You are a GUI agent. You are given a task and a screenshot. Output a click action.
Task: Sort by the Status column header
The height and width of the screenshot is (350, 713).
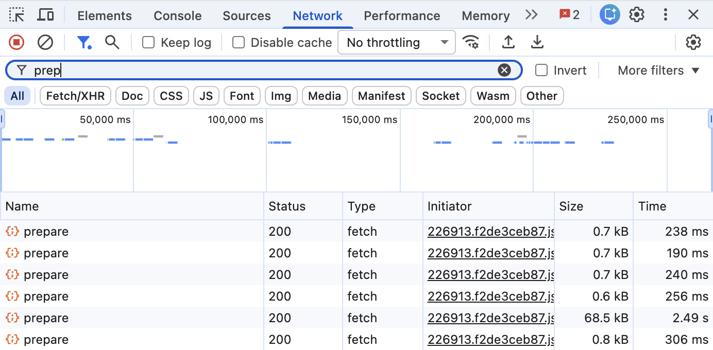point(303,206)
